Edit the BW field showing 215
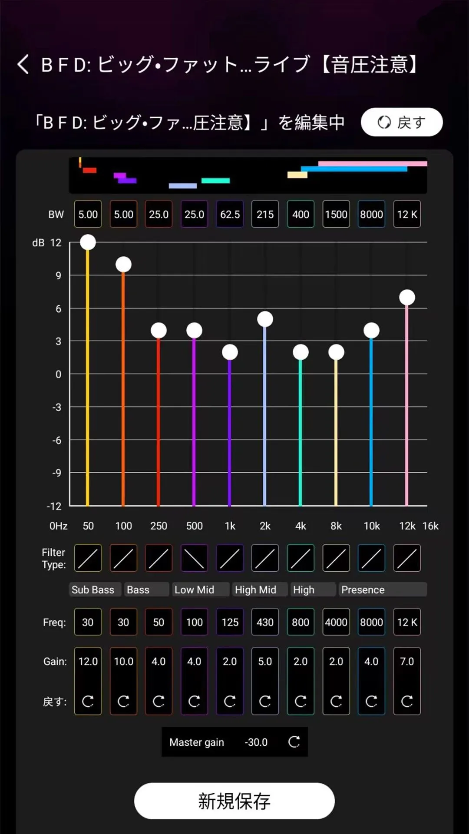Image resolution: width=469 pixels, height=834 pixels. (x=265, y=214)
